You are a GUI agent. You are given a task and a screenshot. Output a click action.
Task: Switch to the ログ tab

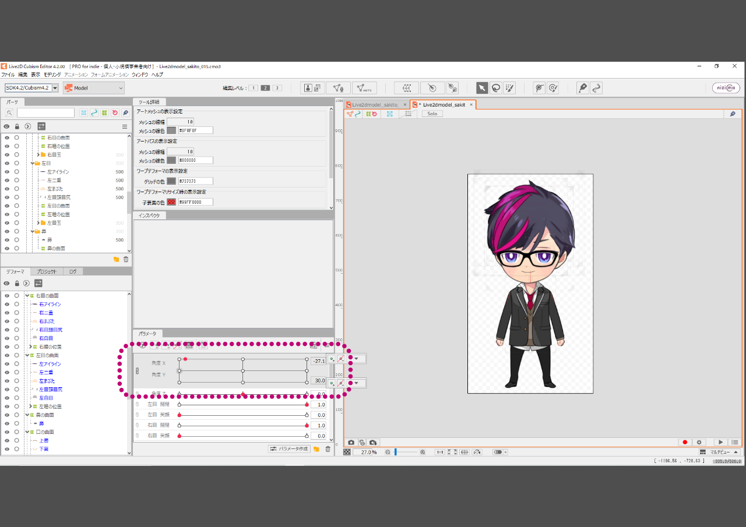(72, 271)
